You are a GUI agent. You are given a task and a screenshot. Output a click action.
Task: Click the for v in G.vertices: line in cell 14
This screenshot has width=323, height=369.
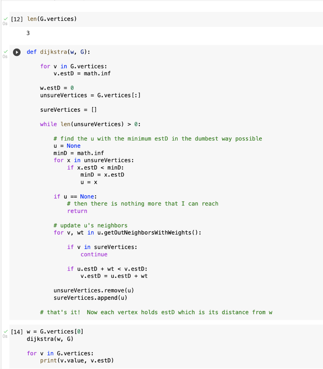tap(60, 353)
